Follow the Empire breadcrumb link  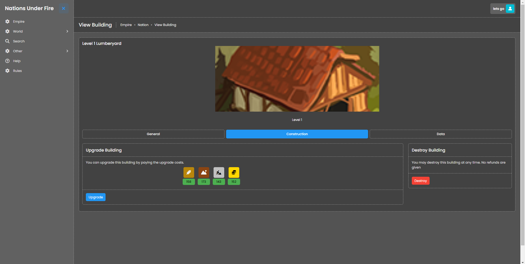click(126, 25)
